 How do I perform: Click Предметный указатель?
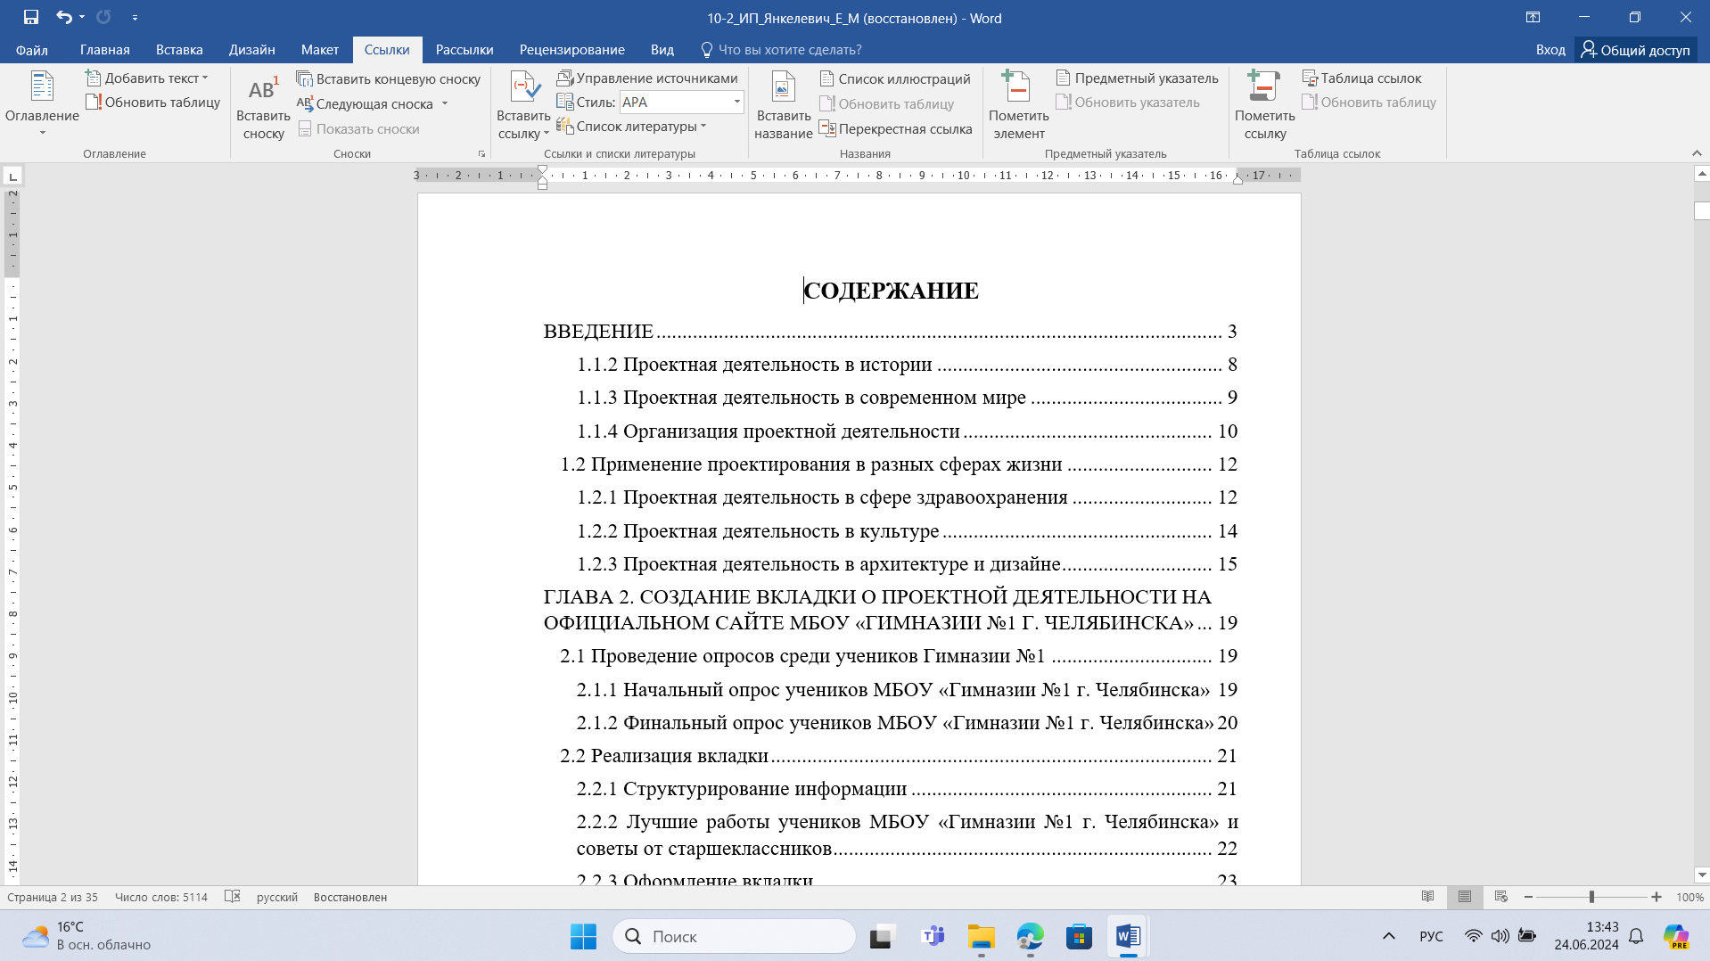tap(1137, 78)
